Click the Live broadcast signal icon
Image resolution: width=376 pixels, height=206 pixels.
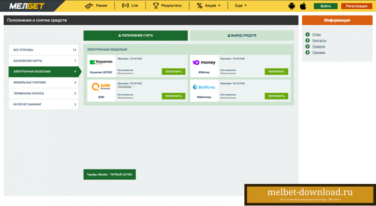tap(125, 6)
